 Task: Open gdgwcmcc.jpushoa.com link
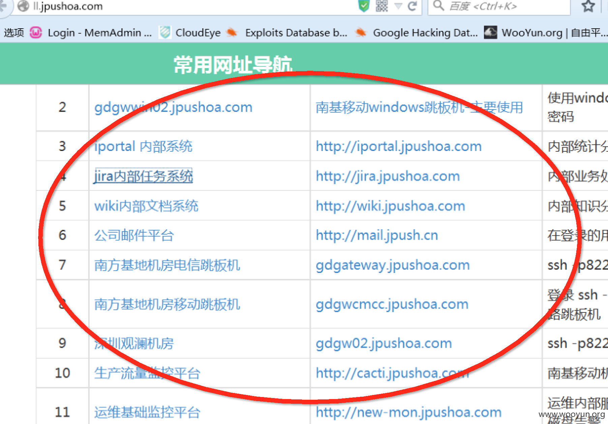coord(392,304)
